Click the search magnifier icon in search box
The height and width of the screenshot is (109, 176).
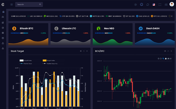[x=40, y=4]
